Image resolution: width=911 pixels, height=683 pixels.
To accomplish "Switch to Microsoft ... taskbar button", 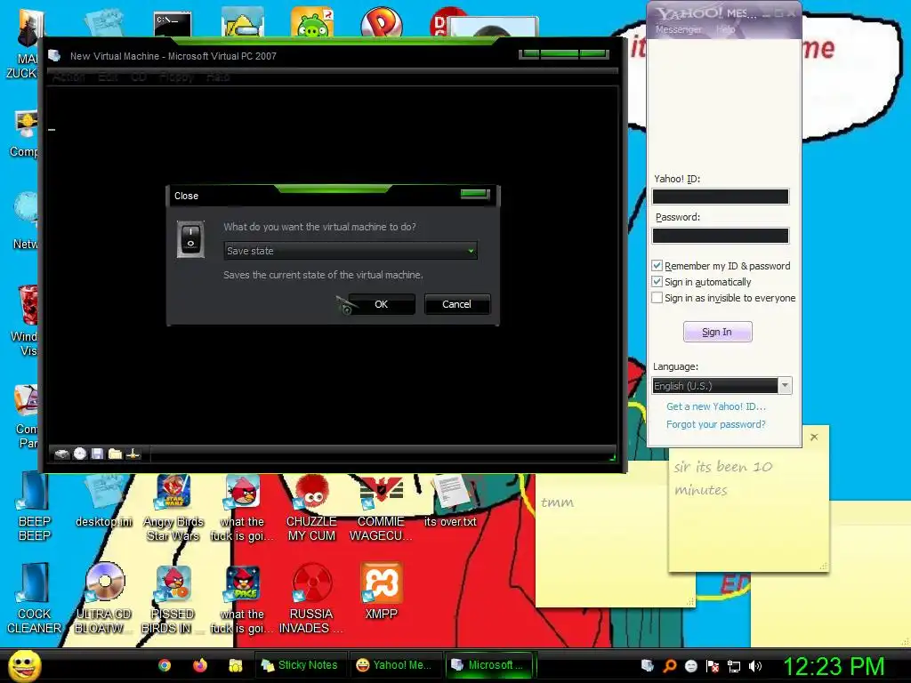I will [490, 665].
